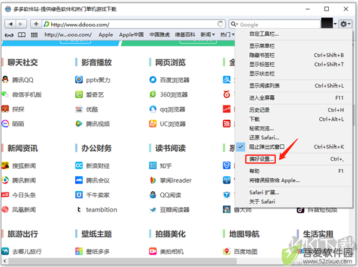
Task: Open the 中国雅虎 bookmark
Action: tap(159, 35)
